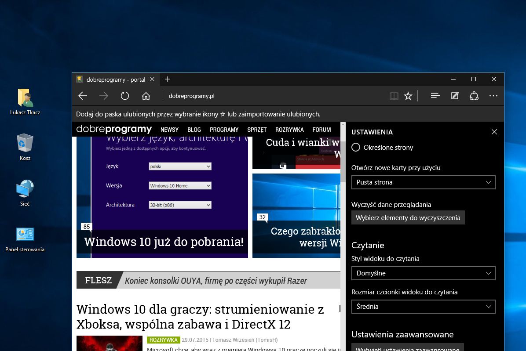The width and height of the screenshot is (526, 351).
Task: Select the Kosz recycle bin icon
Action: pos(25,147)
